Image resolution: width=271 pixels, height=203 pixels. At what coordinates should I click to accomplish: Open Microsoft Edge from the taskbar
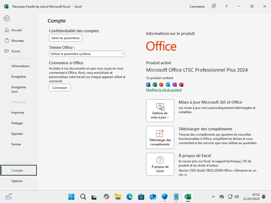[129, 197]
